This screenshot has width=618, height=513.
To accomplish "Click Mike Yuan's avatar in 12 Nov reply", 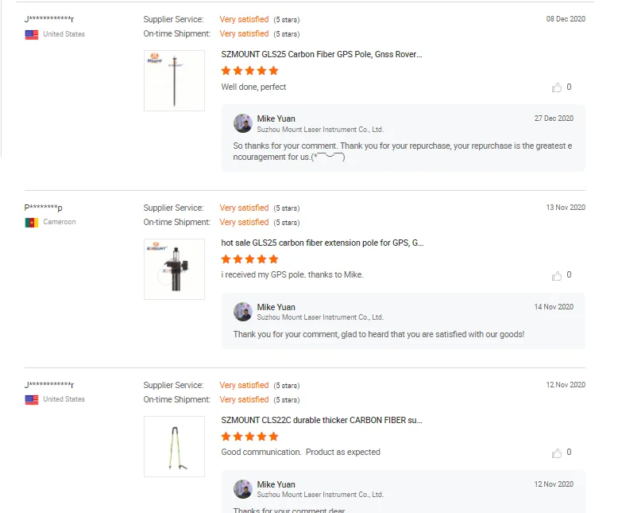I will coord(243,489).
